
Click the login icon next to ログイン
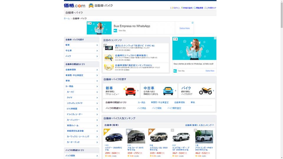(172, 8)
